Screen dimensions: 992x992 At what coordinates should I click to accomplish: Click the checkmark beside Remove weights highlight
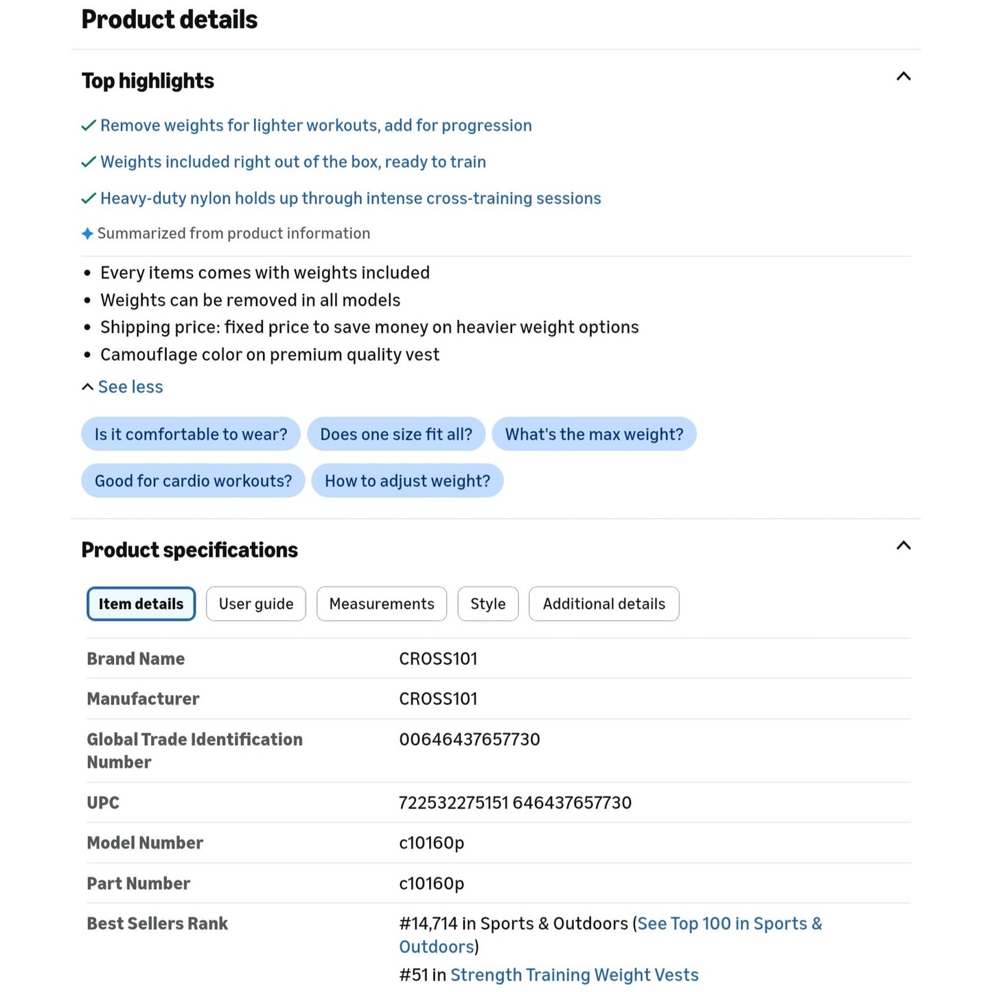click(89, 126)
